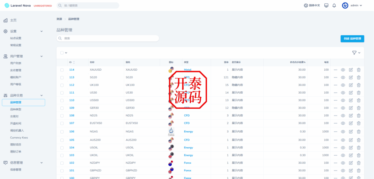This screenshot has height=179, width=374.
Task: Select the checkbox for row 106
Action: click(62, 132)
